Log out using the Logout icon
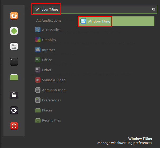The height and width of the screenshot is (148, 160). click(x=14, y=110)
